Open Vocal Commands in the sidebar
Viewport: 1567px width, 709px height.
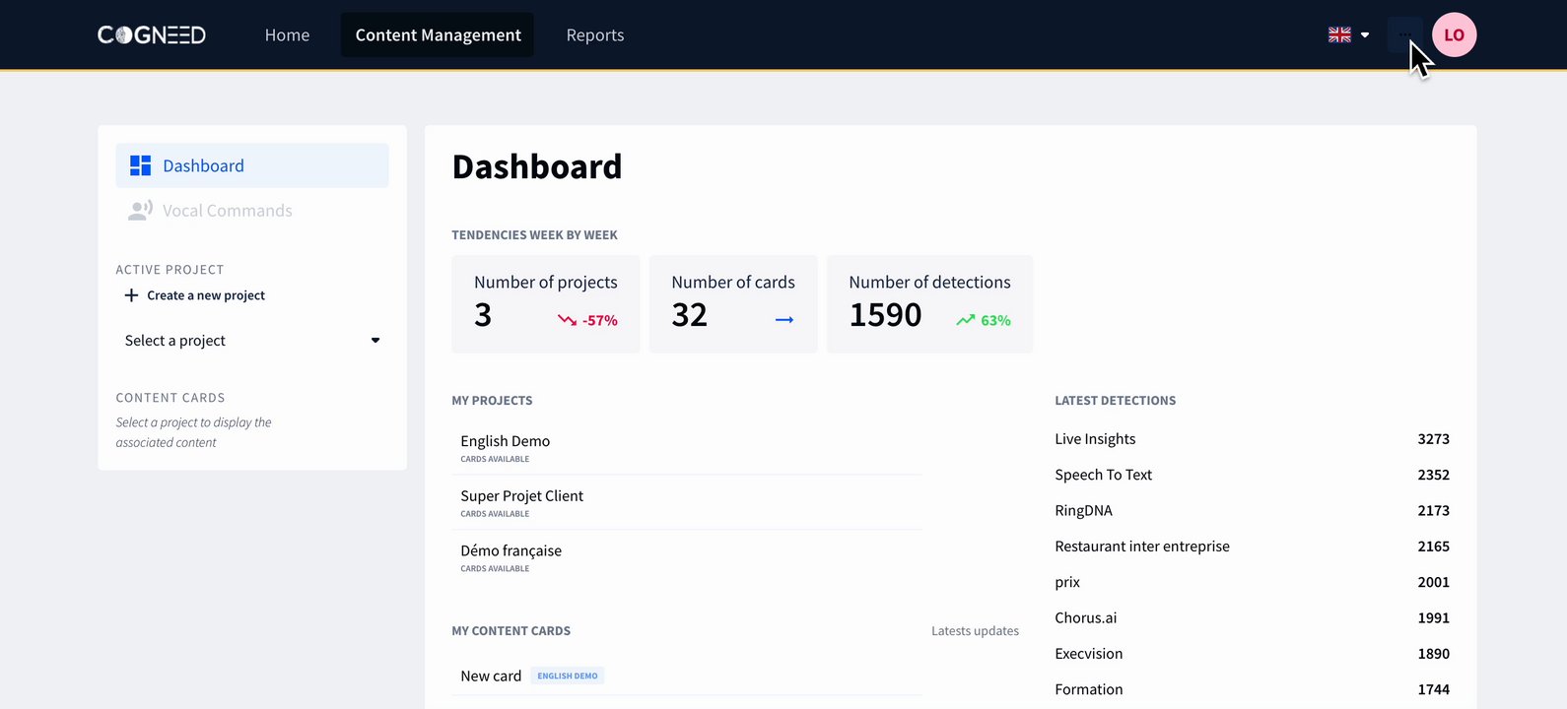click(x=252, y=211)
